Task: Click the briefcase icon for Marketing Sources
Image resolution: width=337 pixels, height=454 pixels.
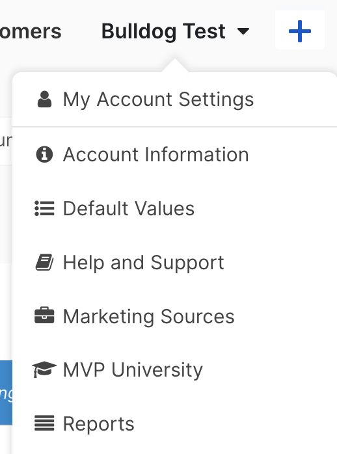Action: coord(44,315)
